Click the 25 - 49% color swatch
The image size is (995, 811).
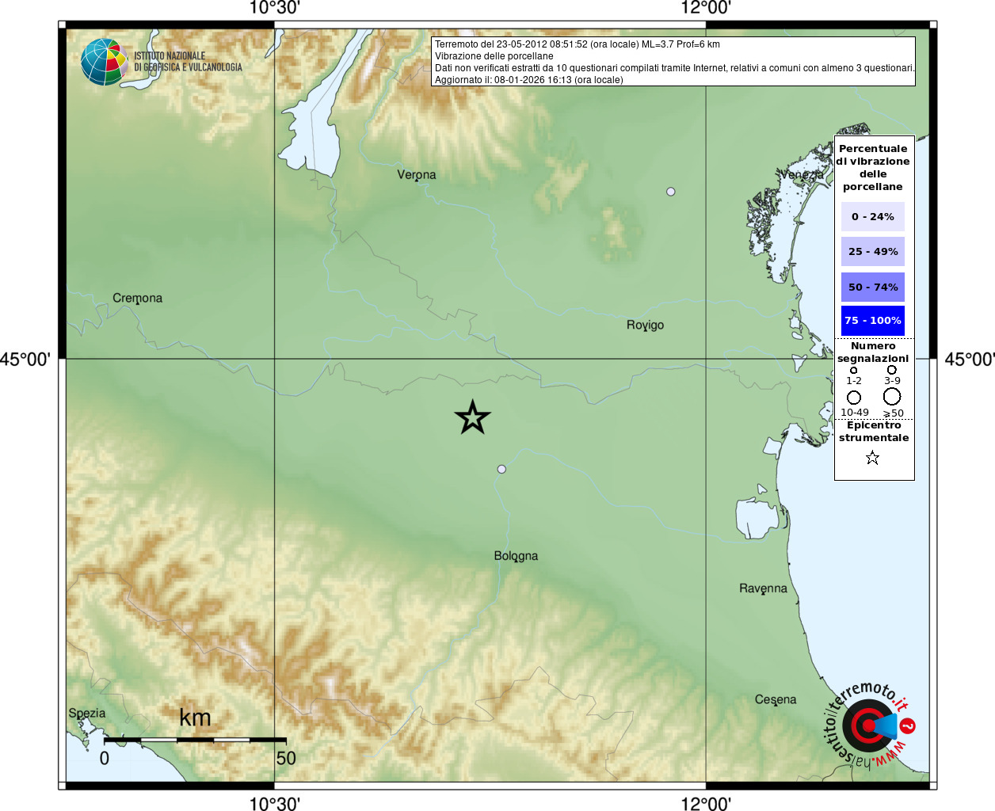873,251
